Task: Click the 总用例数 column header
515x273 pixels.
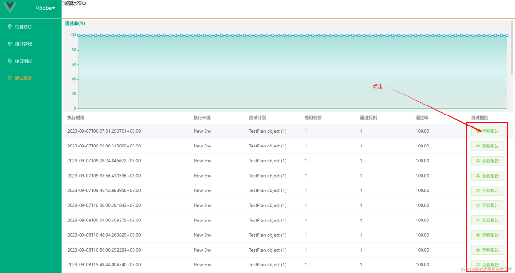Action: point(313,118)
